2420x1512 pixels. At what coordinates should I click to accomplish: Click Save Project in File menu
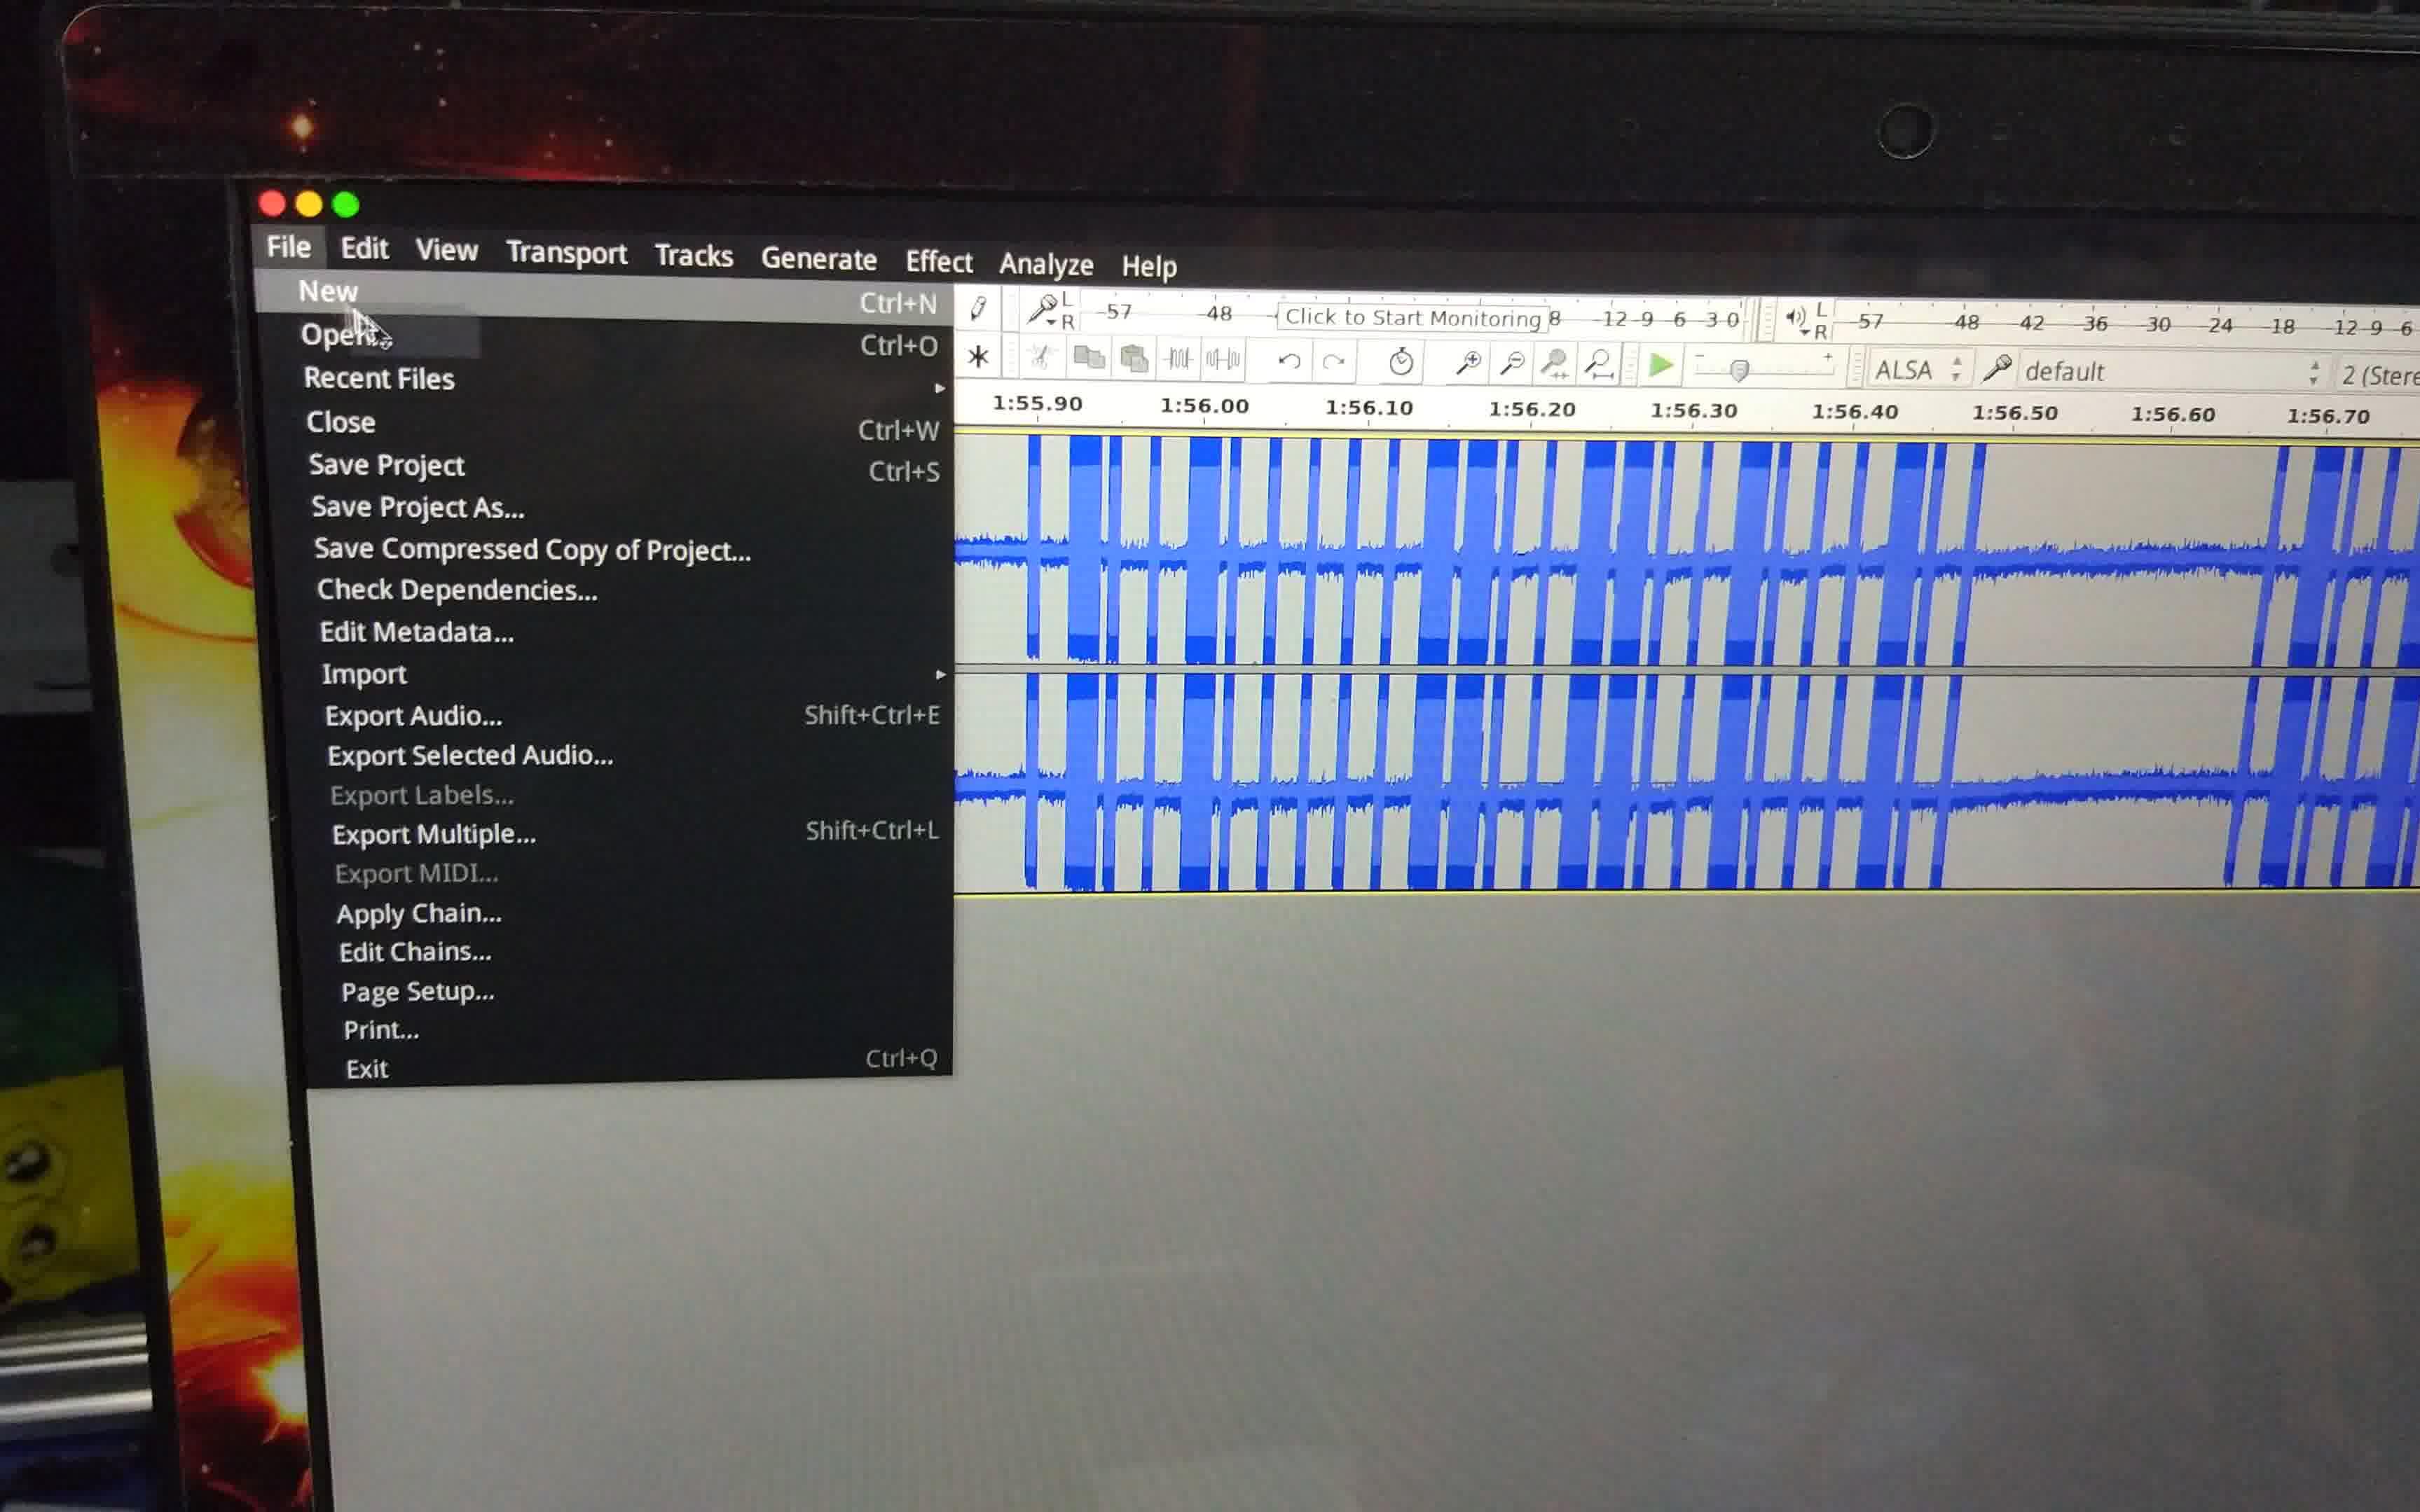[385, 464]
